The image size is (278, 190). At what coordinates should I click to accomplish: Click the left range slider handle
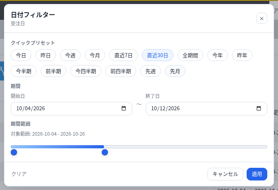tap(14, 152)
